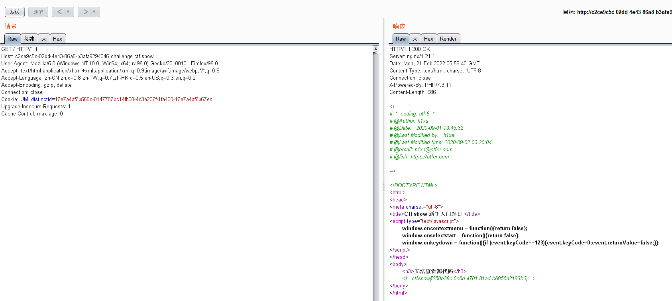Click the 取消 (Cancel) button
The width and height of the screenshot is (672, 301).
pyautogui.click(x=38, y=12)
